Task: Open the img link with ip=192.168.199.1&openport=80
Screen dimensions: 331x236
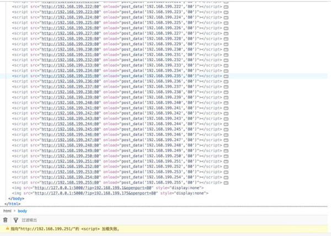Action: point(93,187)
